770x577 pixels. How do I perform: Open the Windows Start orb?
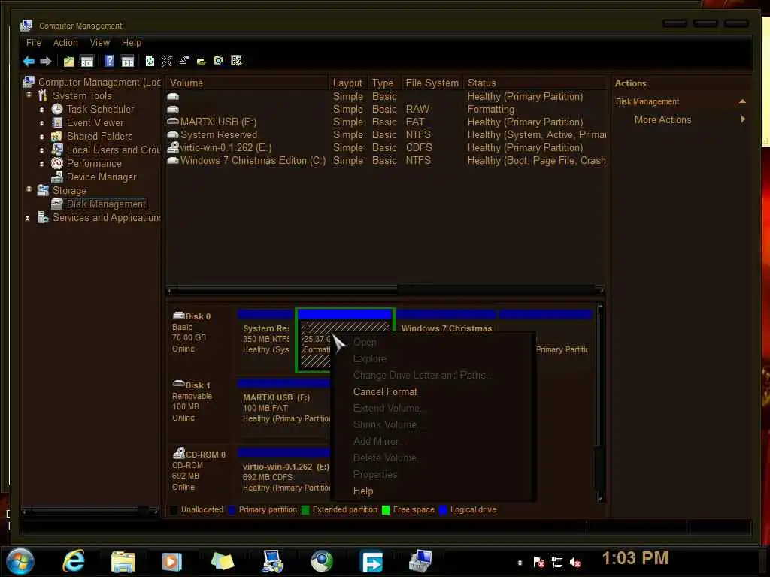tap(20, 561)
